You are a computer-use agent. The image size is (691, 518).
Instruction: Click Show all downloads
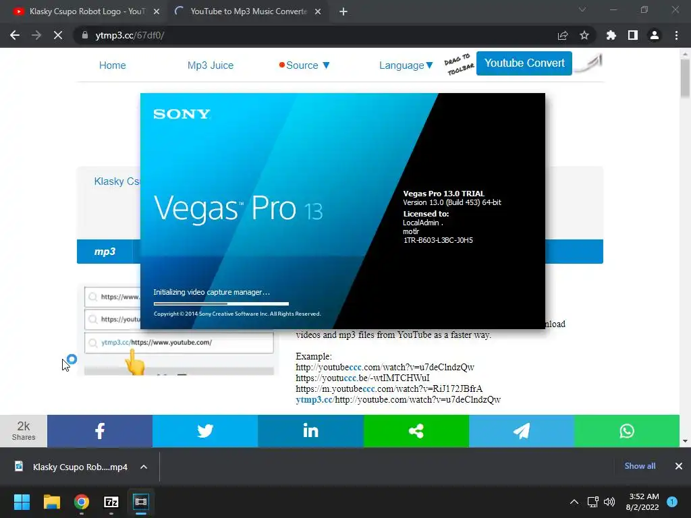pyautogui.click(x=640, y=466)
